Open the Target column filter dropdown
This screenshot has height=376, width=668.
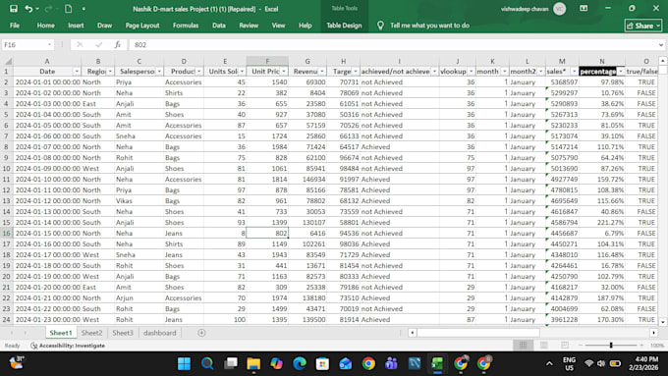356,71
